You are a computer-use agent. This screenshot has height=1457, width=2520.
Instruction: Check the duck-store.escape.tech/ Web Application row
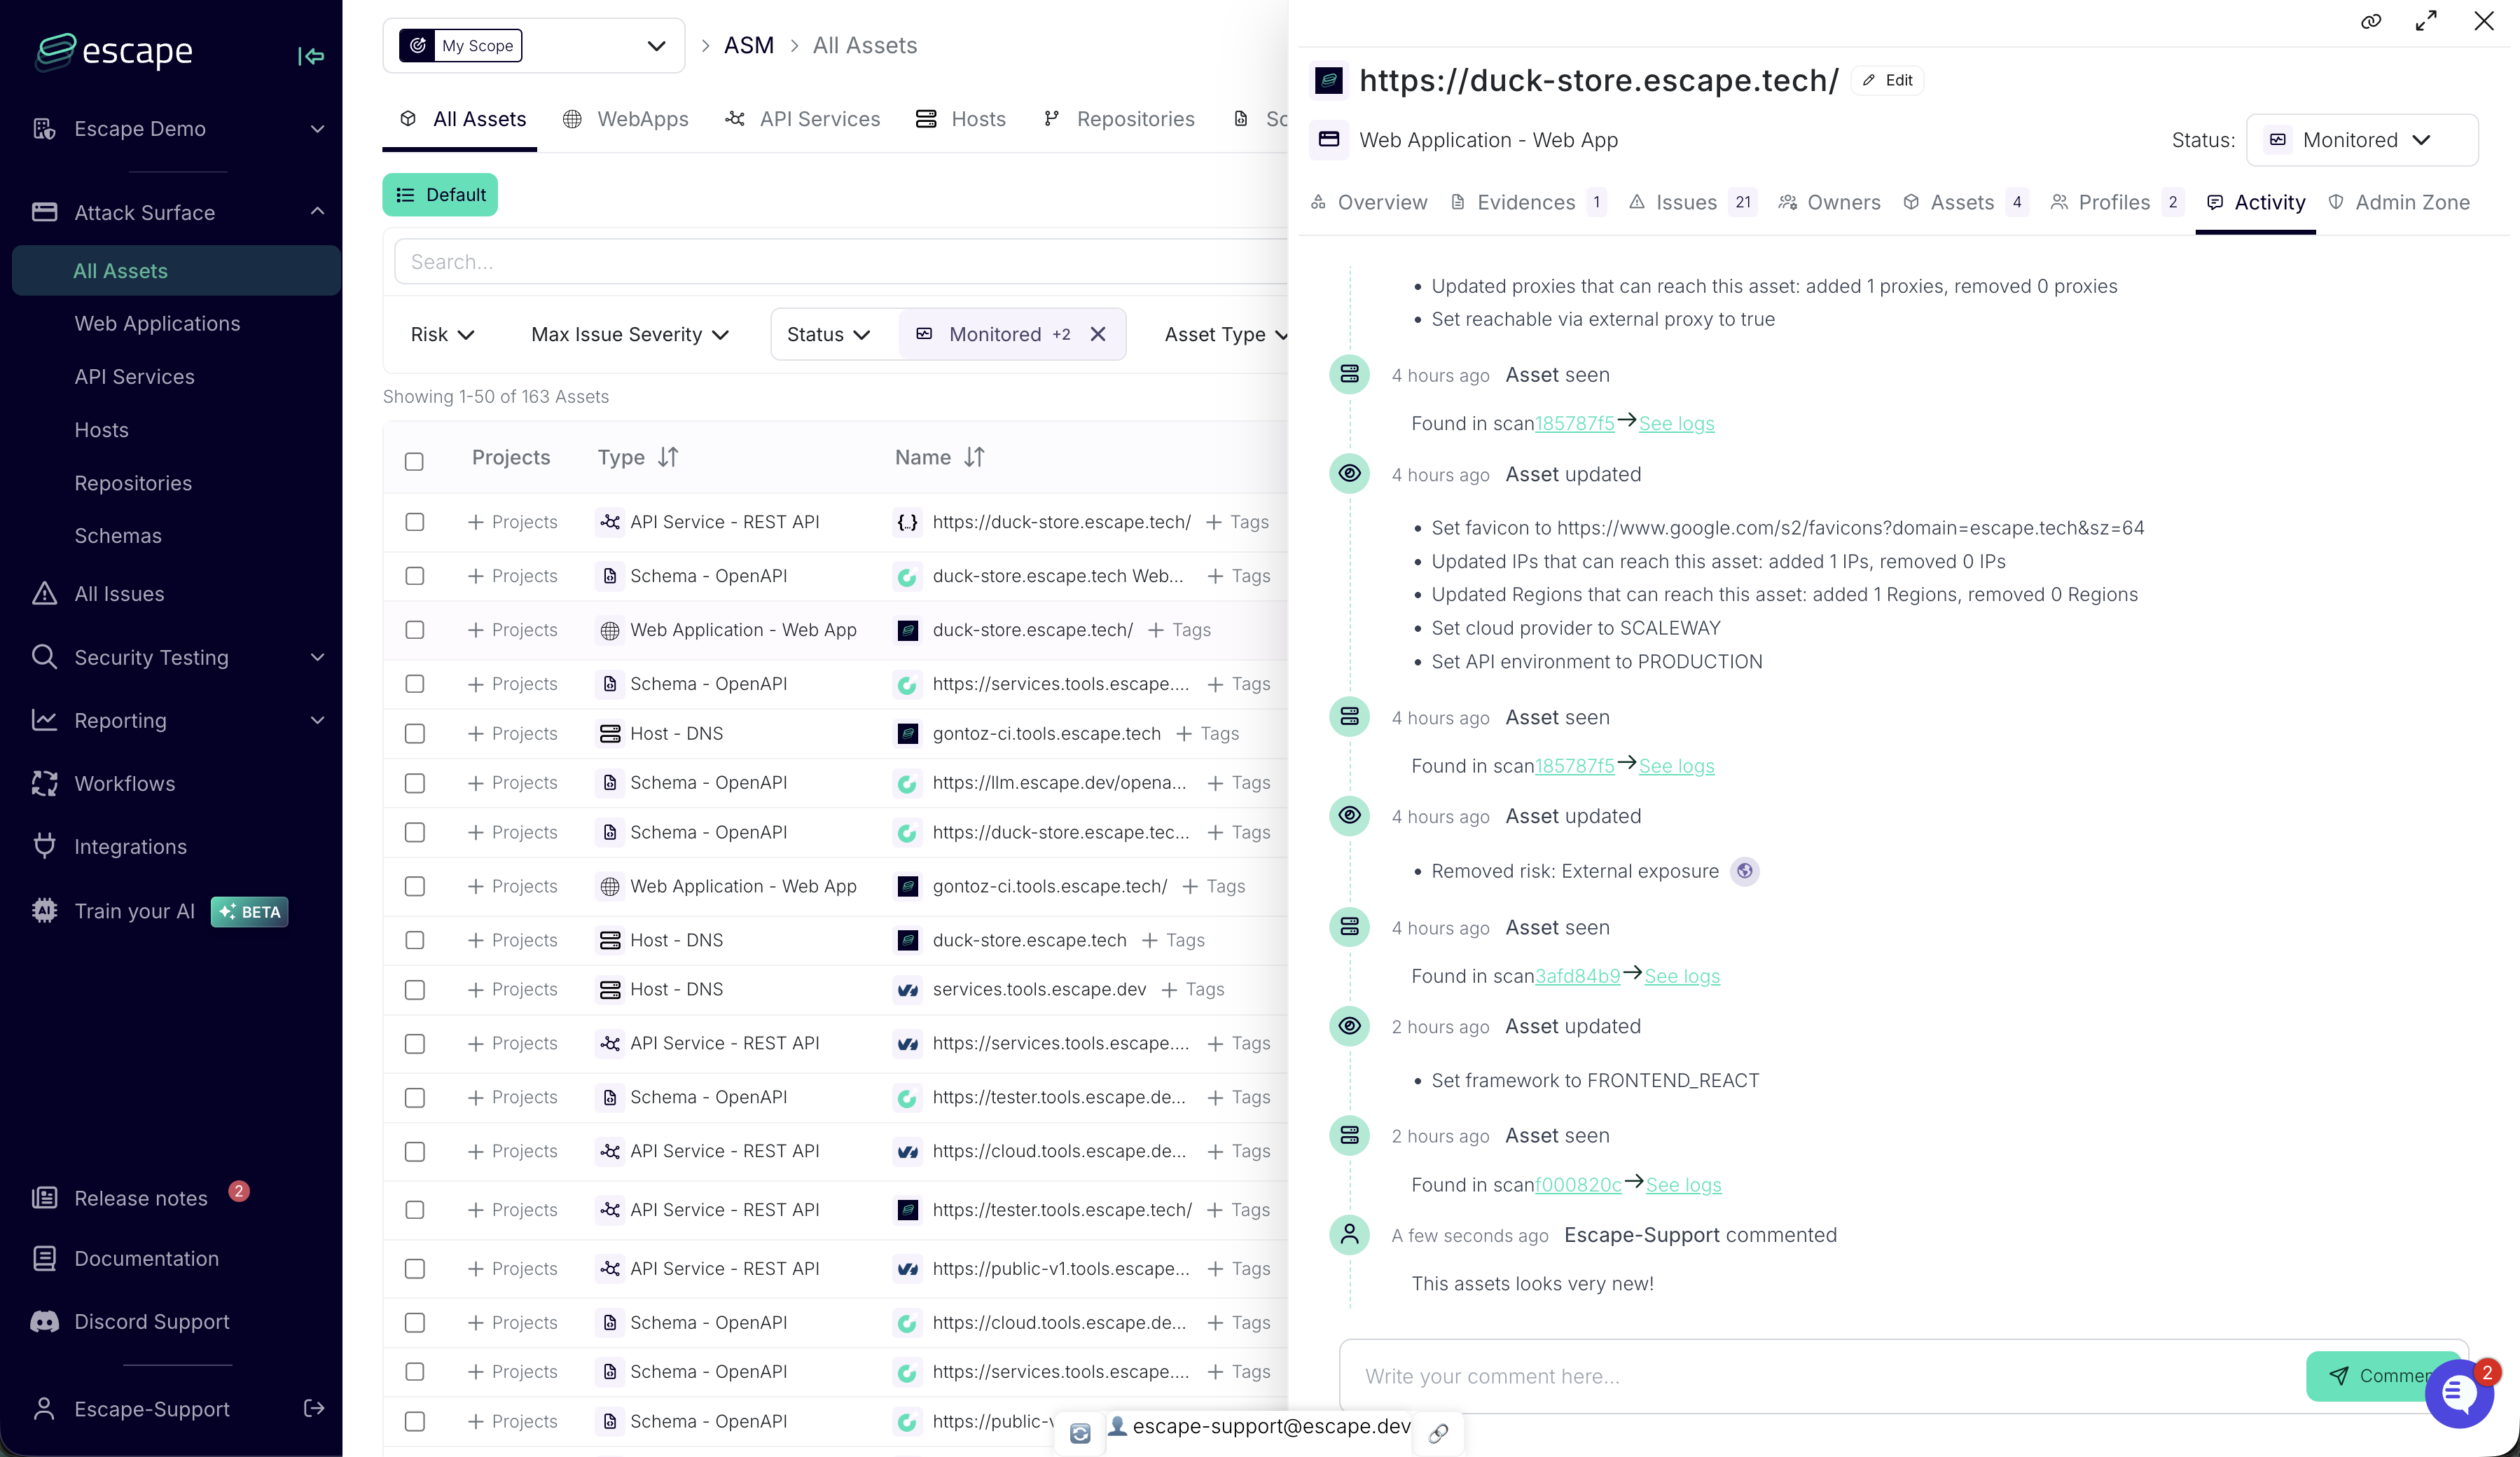(415, 630)
